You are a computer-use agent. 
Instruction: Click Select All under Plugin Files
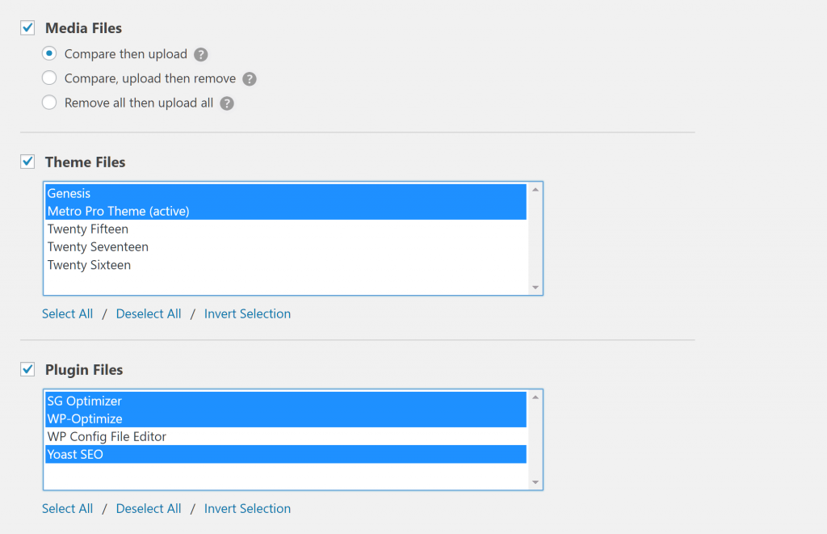(x=67, y=508)
